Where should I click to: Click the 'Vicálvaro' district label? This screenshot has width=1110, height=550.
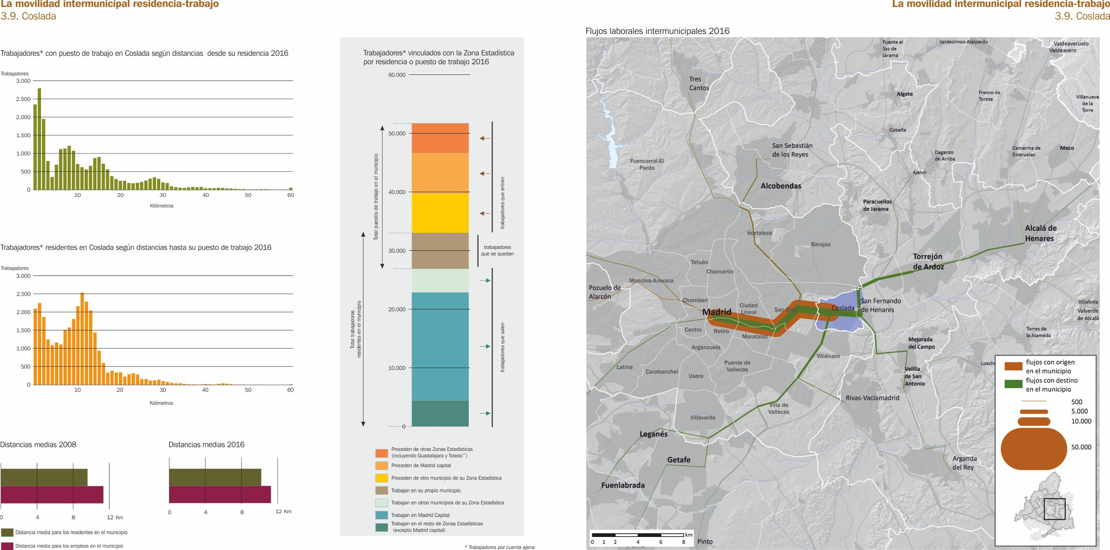[x=828, y=356]
